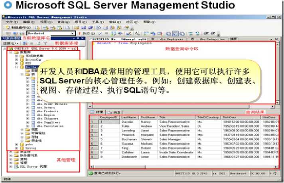The width and height of the screenshot is (284, 183).
Task: Click the Title column header in results
Action: [176, 117]
